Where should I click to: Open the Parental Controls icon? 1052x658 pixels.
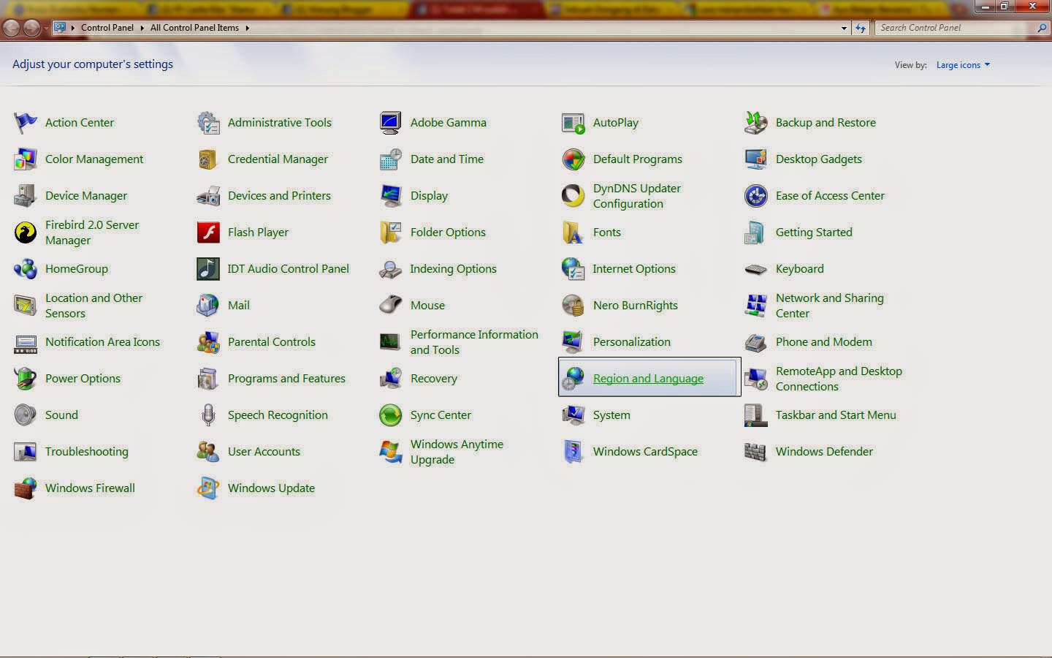(208, 342)
